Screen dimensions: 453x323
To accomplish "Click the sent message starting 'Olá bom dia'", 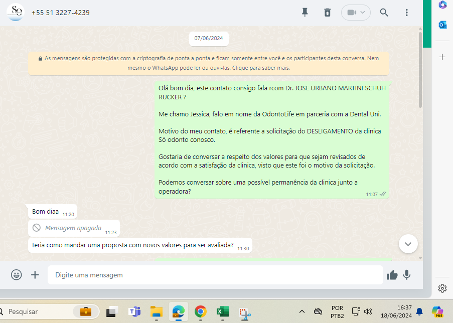I will pyautogui.click(x=272, y=139).
